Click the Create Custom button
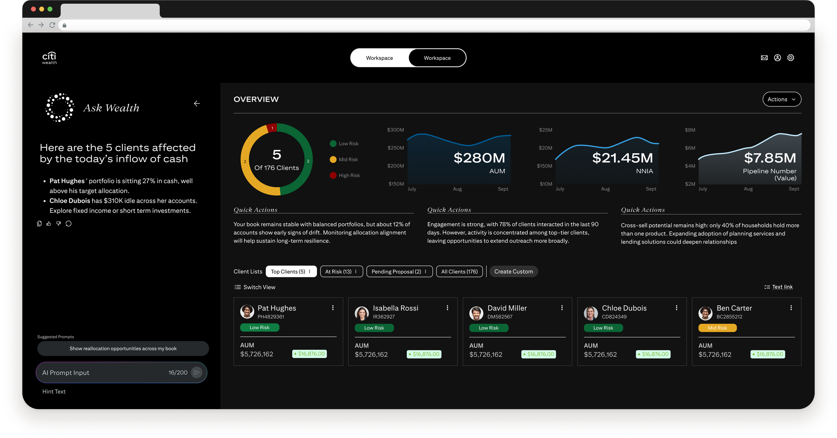The image size is (837, 438). [x=513, y=271]
